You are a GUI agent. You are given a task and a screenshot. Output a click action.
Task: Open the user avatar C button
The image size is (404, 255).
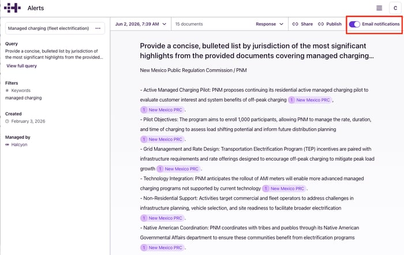[395, 8]
